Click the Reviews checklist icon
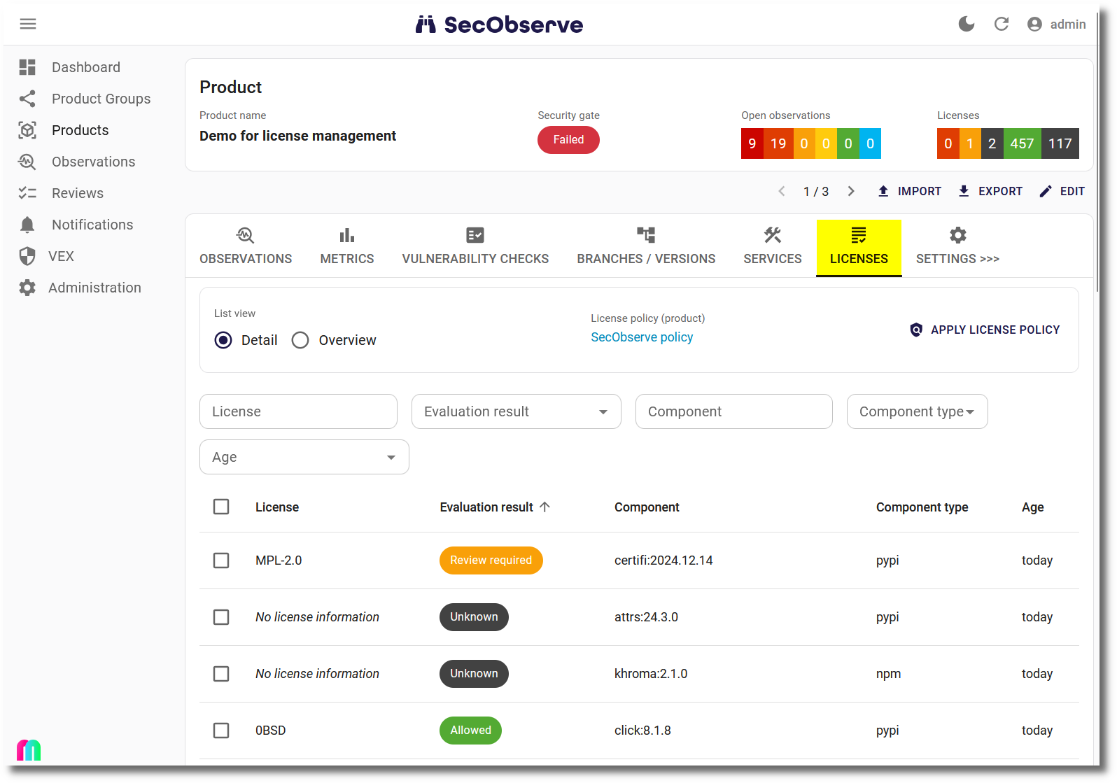The width and height of the screenshot is (1117, 783). [27, 193]
